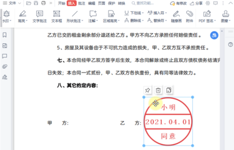
Task: Open the 转换 tab
Action: pyautogui.click(x=121, y=3)
